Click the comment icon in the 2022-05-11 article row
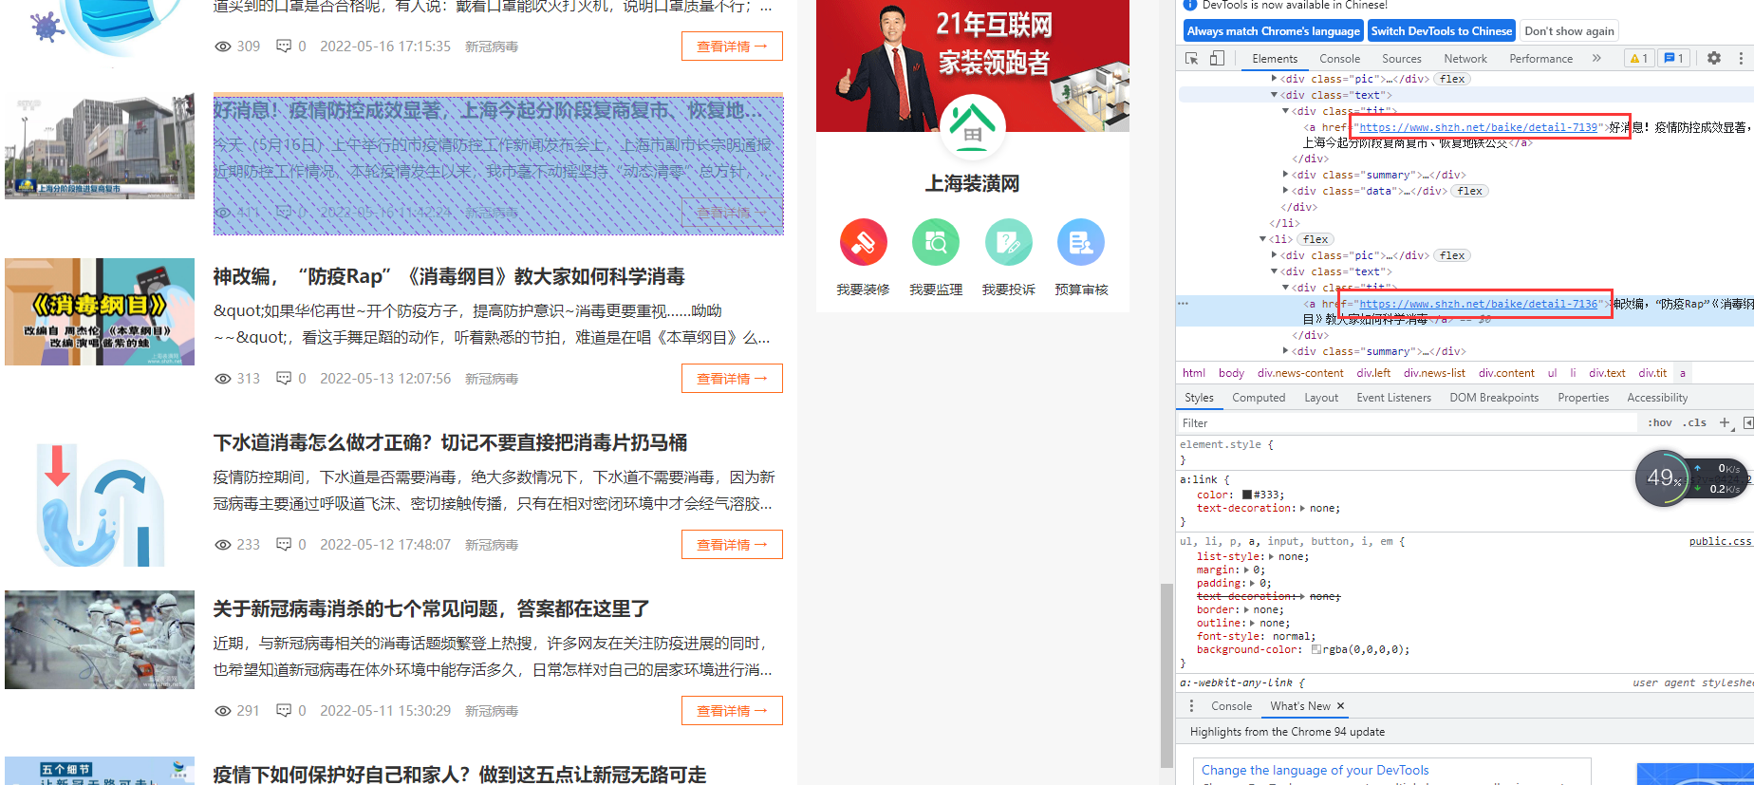 (x=284, y=710)
